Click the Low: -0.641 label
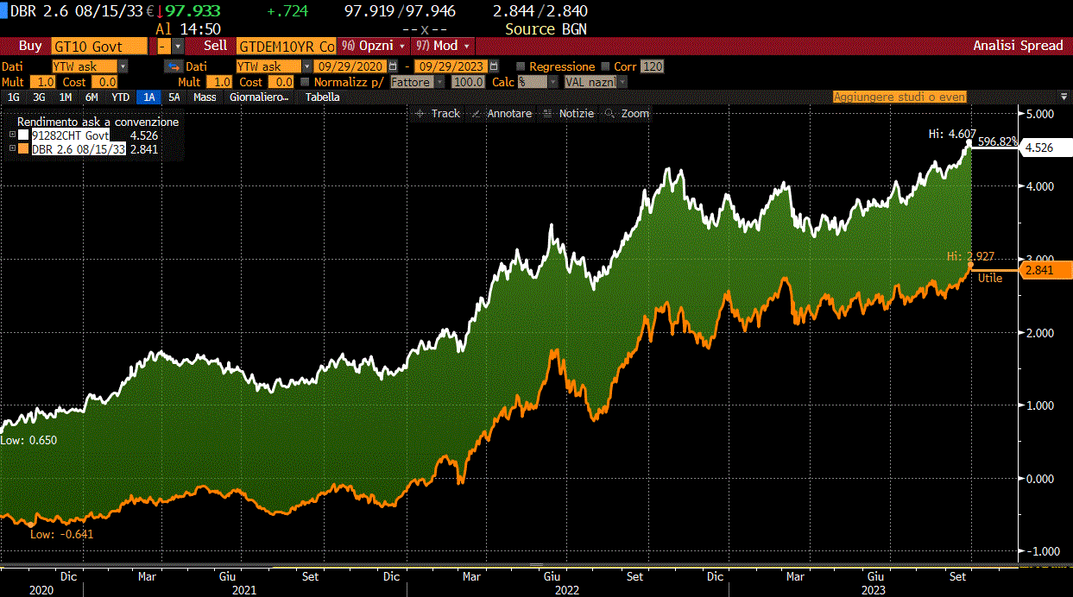 point(61,534)
